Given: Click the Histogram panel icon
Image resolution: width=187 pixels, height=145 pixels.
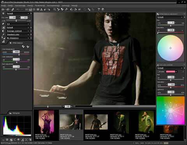Looking at the screenshot, I should 11,113.
